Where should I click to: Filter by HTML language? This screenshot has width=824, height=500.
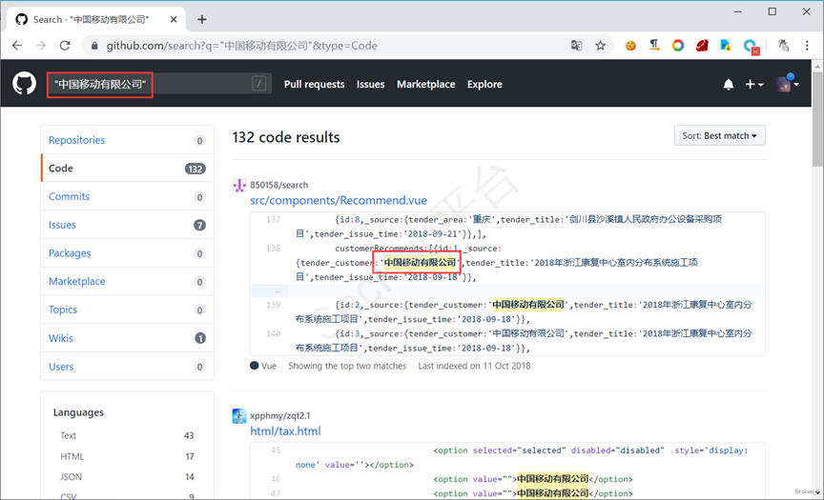[72, 457]
